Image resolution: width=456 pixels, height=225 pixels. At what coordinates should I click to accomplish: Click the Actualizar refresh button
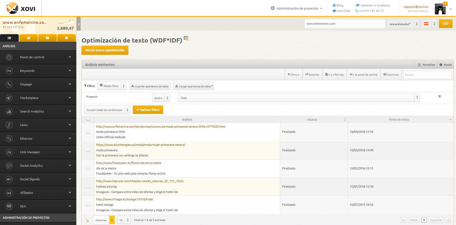(x=426, y=65)
